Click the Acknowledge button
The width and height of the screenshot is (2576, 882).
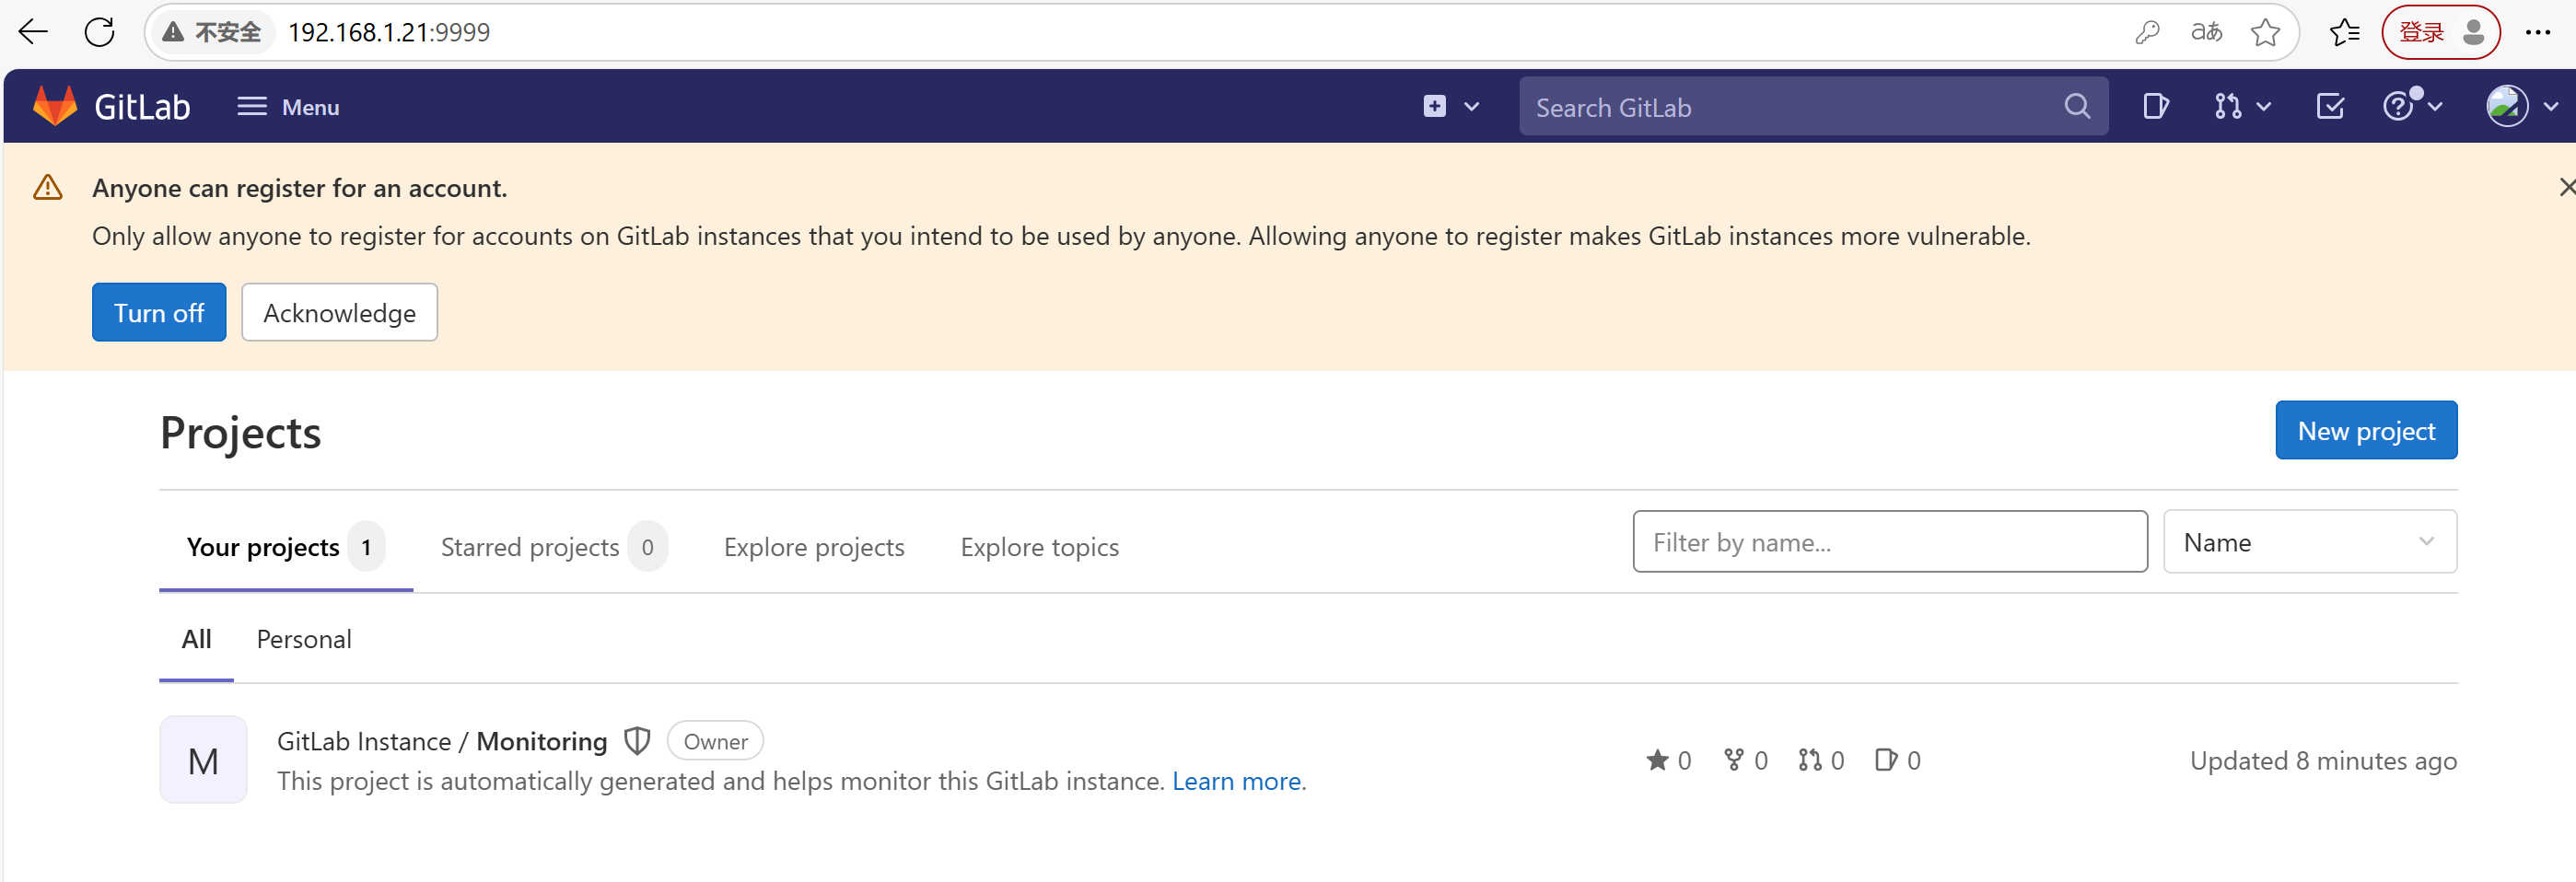tap(339, 313)
